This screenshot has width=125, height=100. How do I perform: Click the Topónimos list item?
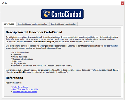[17, 55]
